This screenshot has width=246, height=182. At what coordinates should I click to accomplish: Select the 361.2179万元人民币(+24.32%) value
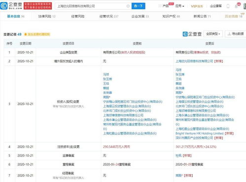pyautogui.click(x=196, y=147)
